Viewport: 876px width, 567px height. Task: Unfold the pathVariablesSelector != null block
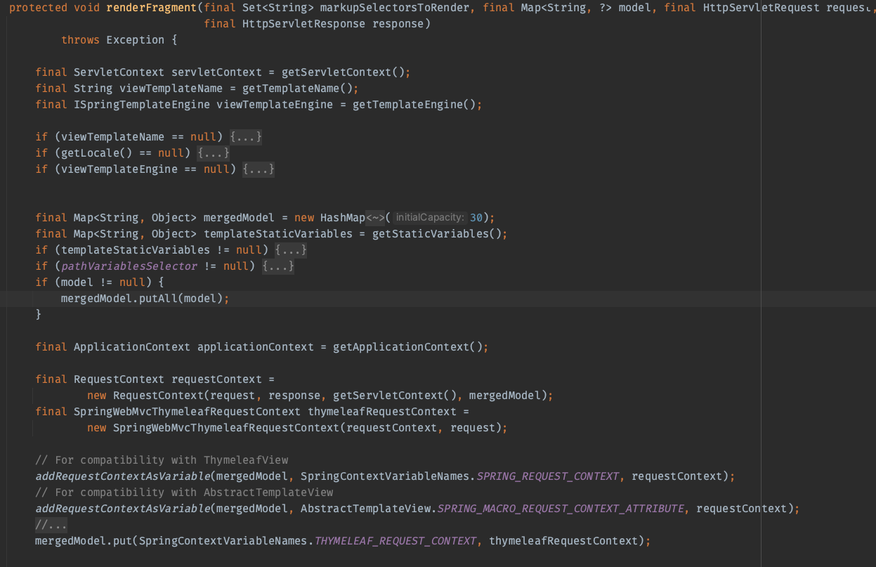coord(278,266)
